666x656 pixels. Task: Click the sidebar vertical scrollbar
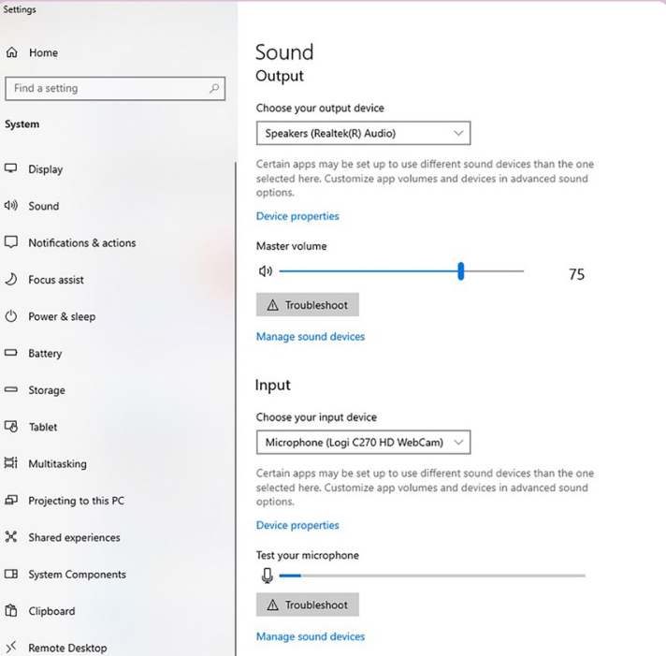point(236,408)
